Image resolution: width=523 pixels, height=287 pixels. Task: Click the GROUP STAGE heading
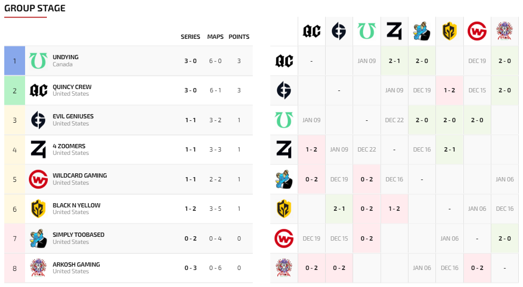tap(35, 9)
